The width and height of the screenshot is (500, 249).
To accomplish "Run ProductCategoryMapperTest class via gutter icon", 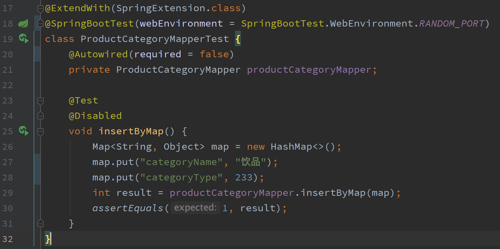I will [23, 38].
